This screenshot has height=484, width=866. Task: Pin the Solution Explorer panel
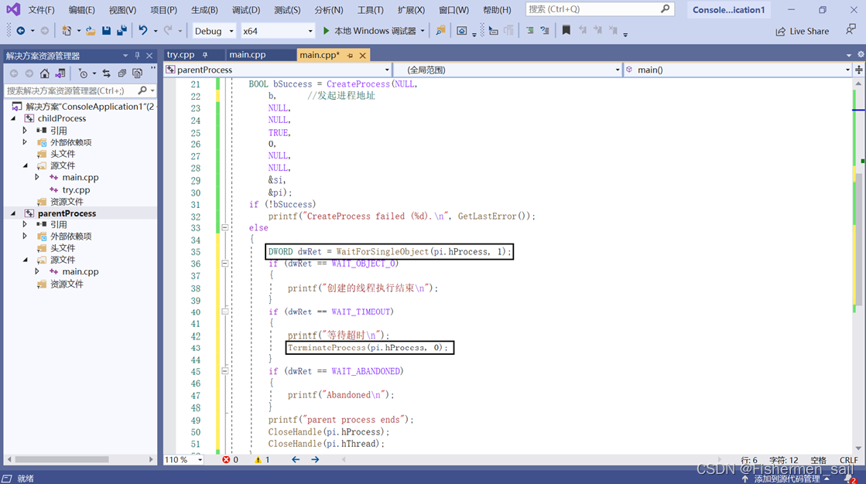click(x=138, y=56)
